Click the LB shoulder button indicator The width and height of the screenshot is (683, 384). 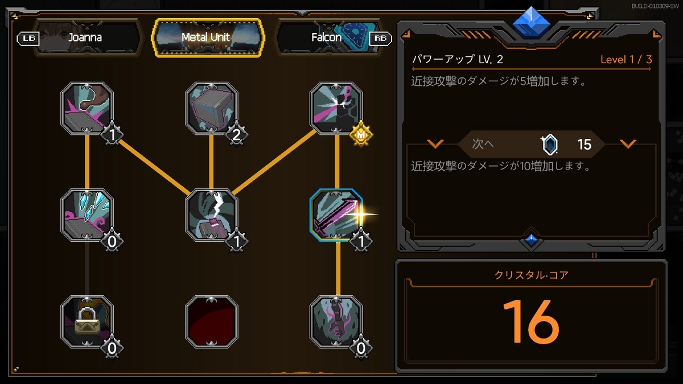tap(28, 38)
